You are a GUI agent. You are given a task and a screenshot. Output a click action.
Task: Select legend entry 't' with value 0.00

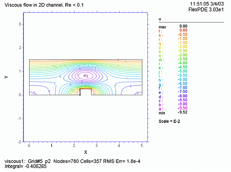173,31
